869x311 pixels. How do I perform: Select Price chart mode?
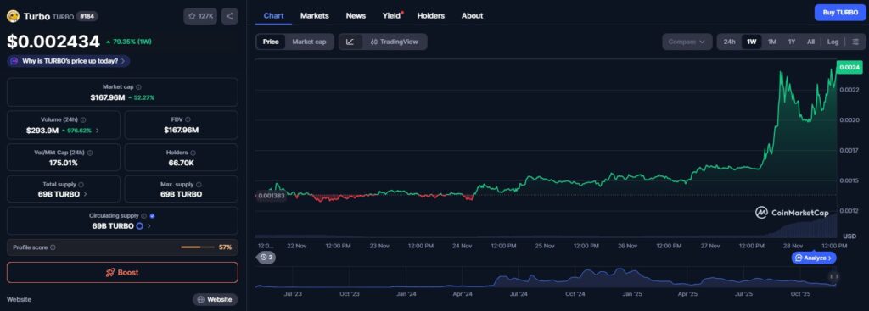271,42
